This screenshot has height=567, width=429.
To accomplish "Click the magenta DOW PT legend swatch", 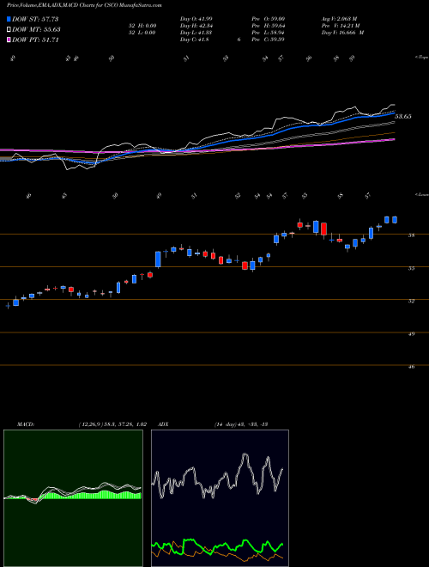I will tap(9, 40).
